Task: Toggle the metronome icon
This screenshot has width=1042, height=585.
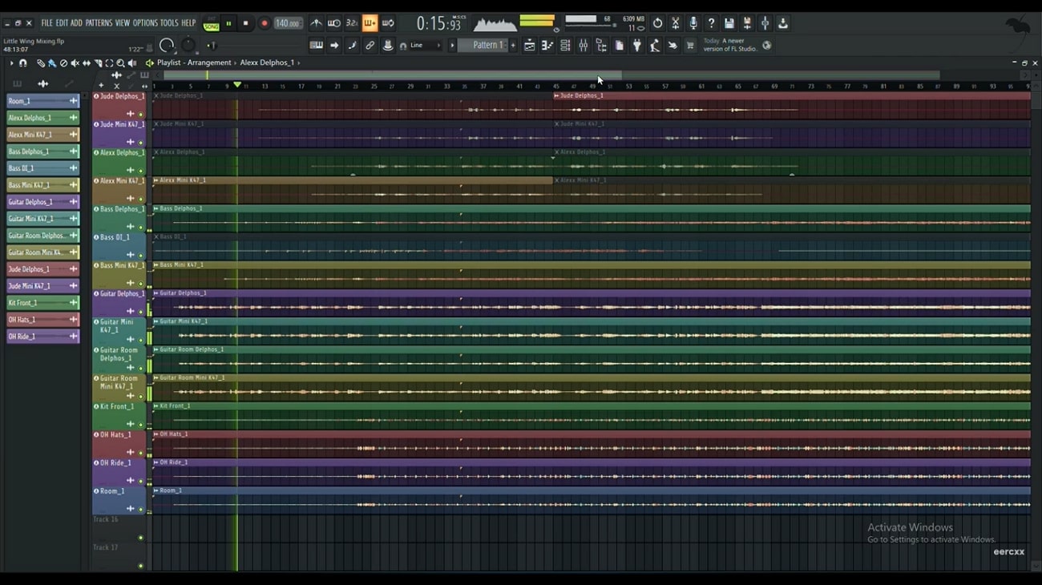Action: coord(317,23)
